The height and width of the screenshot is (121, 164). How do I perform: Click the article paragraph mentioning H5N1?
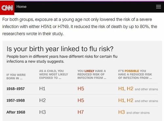click(x=80, y=27)
